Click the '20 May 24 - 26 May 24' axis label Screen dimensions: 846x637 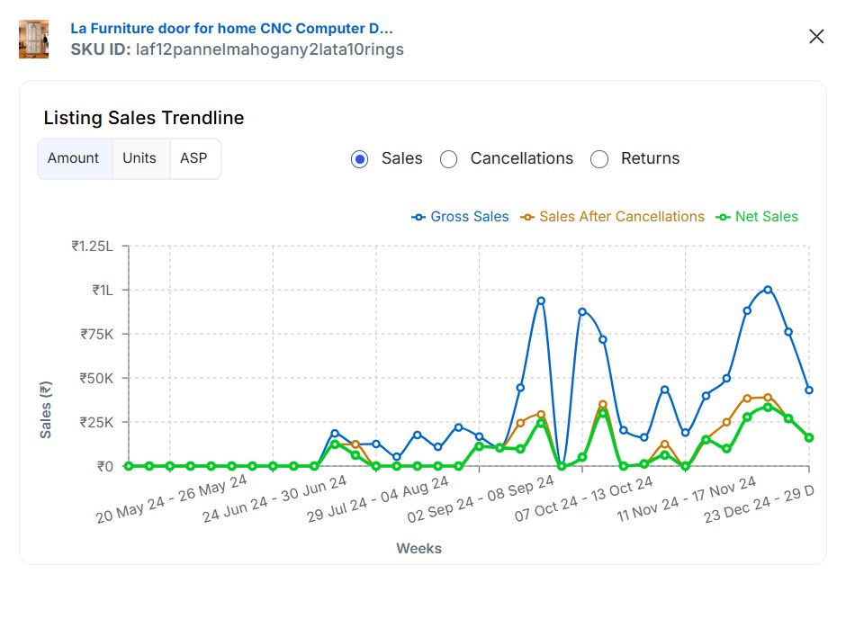tap(172, 498)
